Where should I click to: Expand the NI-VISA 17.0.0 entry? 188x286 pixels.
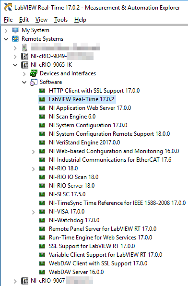coord(34,212)
